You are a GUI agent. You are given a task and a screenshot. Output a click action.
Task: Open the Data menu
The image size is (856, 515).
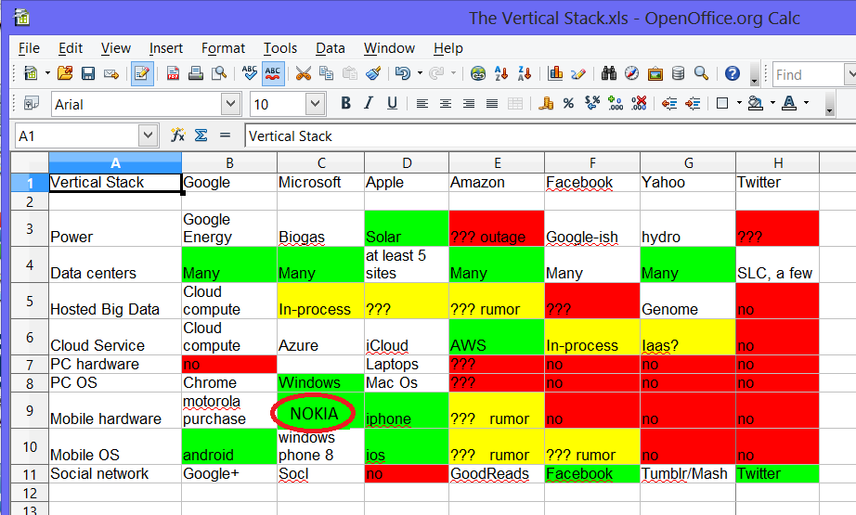pyautogui.click(x=331, y=48)
